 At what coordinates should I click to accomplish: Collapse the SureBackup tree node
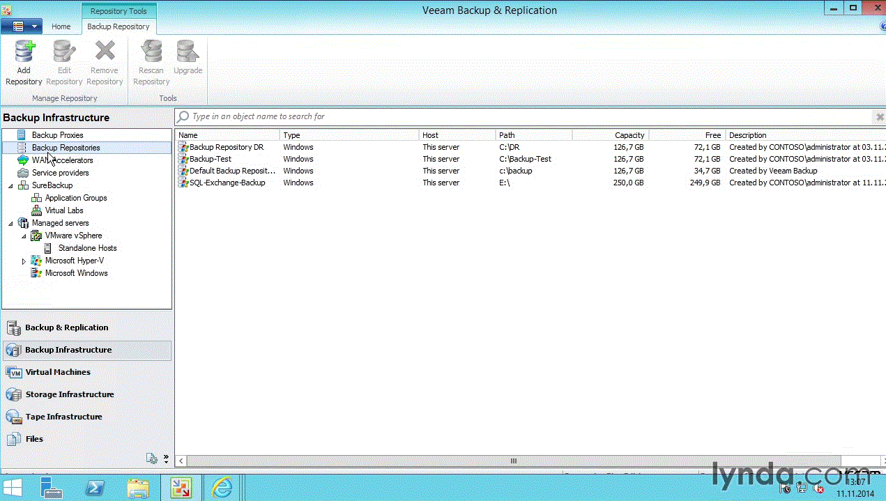pos(10,186)
